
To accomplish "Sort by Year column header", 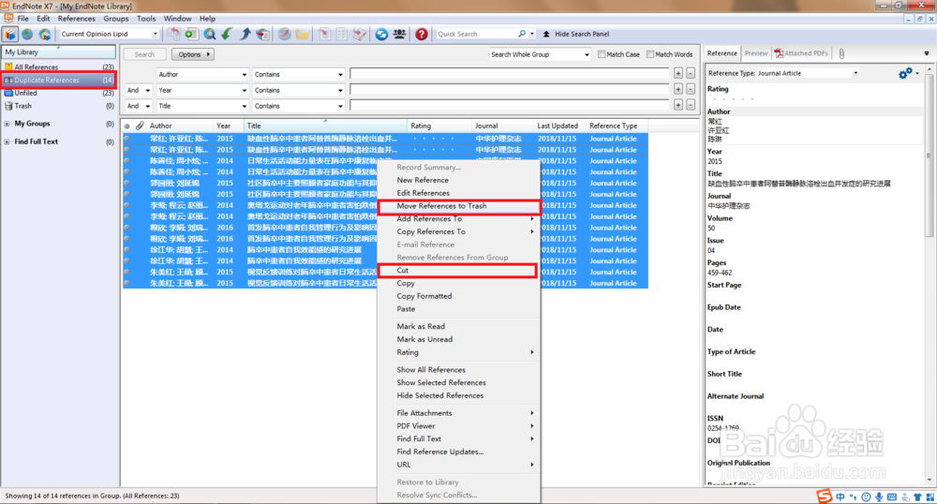I will click(x=228, y=126).
